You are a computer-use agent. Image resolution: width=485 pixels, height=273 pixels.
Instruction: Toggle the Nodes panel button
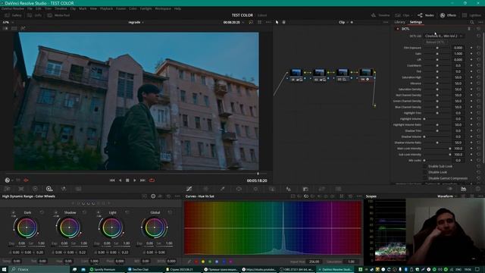coord(426,15)
